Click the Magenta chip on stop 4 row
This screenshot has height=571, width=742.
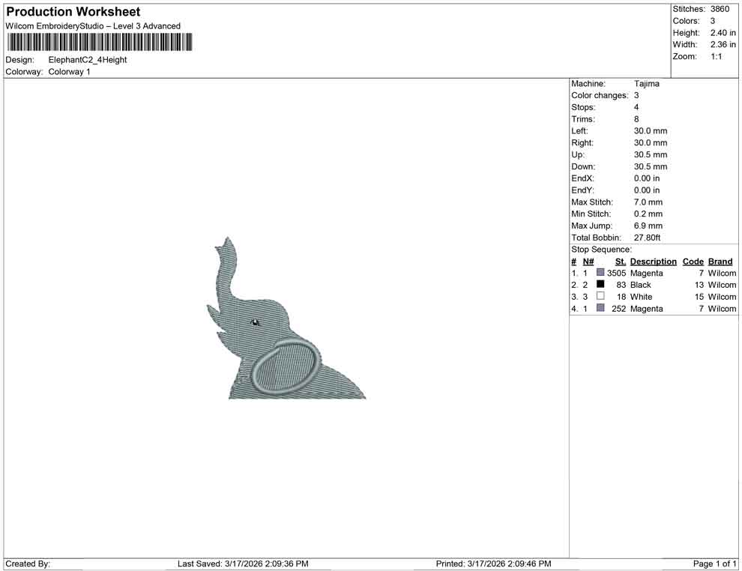pos(600,309)
